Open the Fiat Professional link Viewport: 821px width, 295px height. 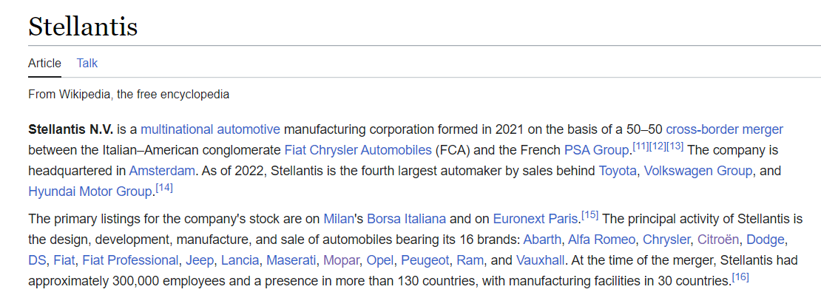coord(130,260)
